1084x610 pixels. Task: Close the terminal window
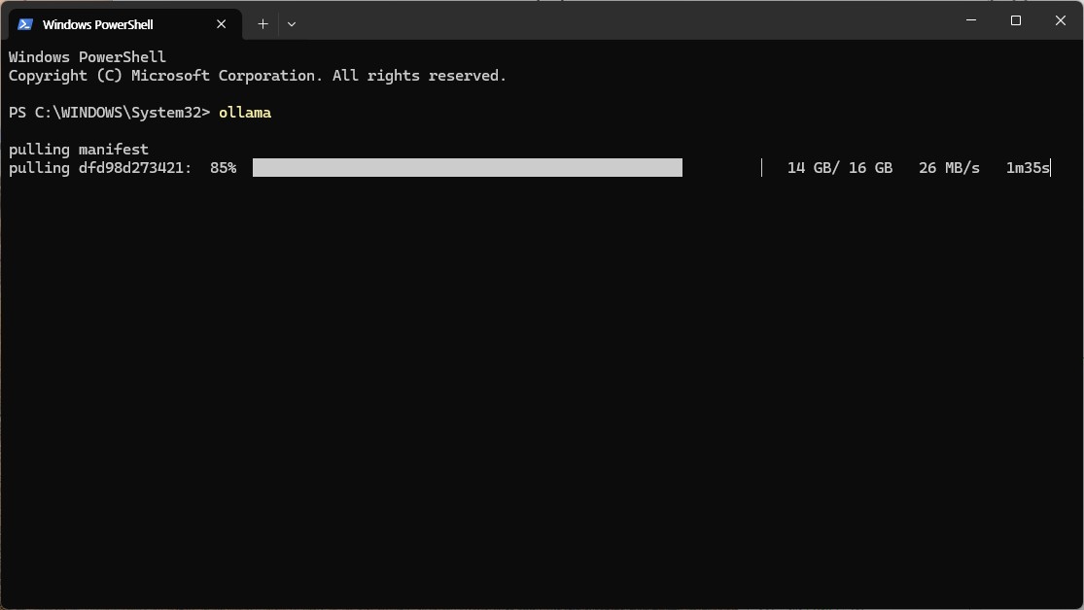(1061, 20)
